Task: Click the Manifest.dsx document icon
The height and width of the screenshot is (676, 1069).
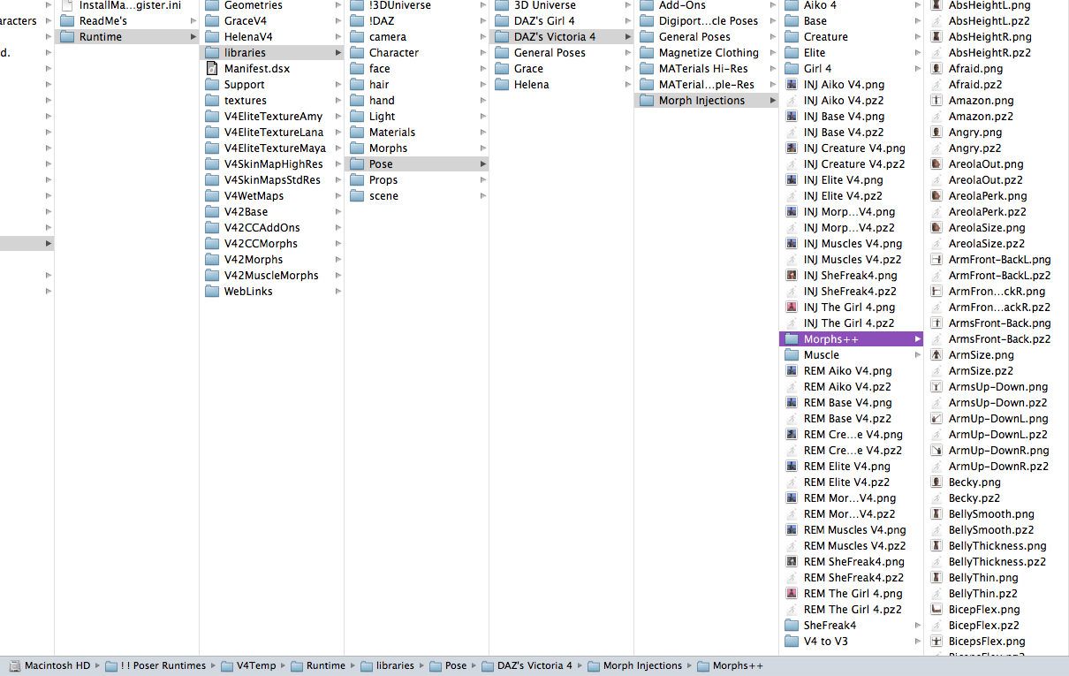Action: coord(212,69)
